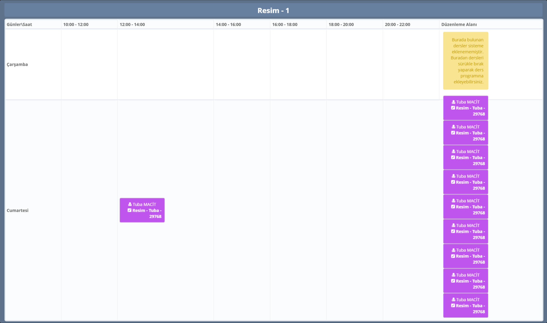Select the 12:00 - 14:00 column header
Image resolution: width=547 pixels, height=323 pixels.
tap(132, 24)
